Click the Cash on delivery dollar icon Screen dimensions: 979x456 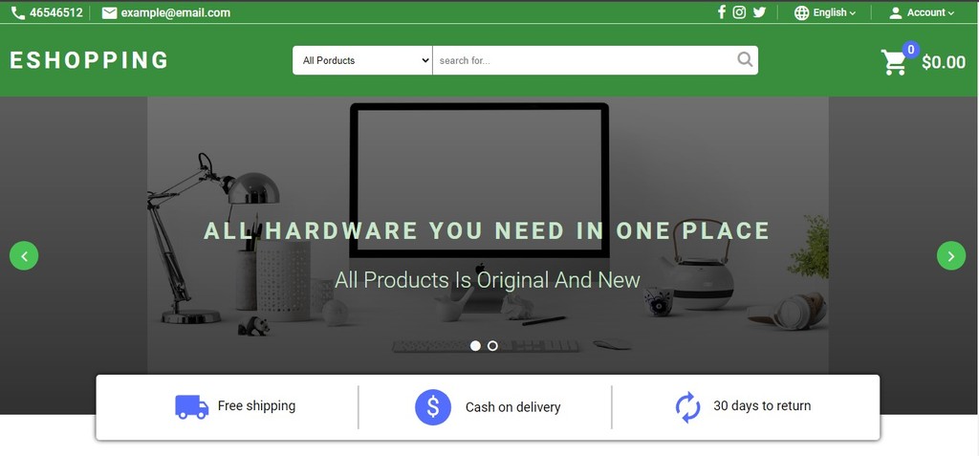pos(433,407)
